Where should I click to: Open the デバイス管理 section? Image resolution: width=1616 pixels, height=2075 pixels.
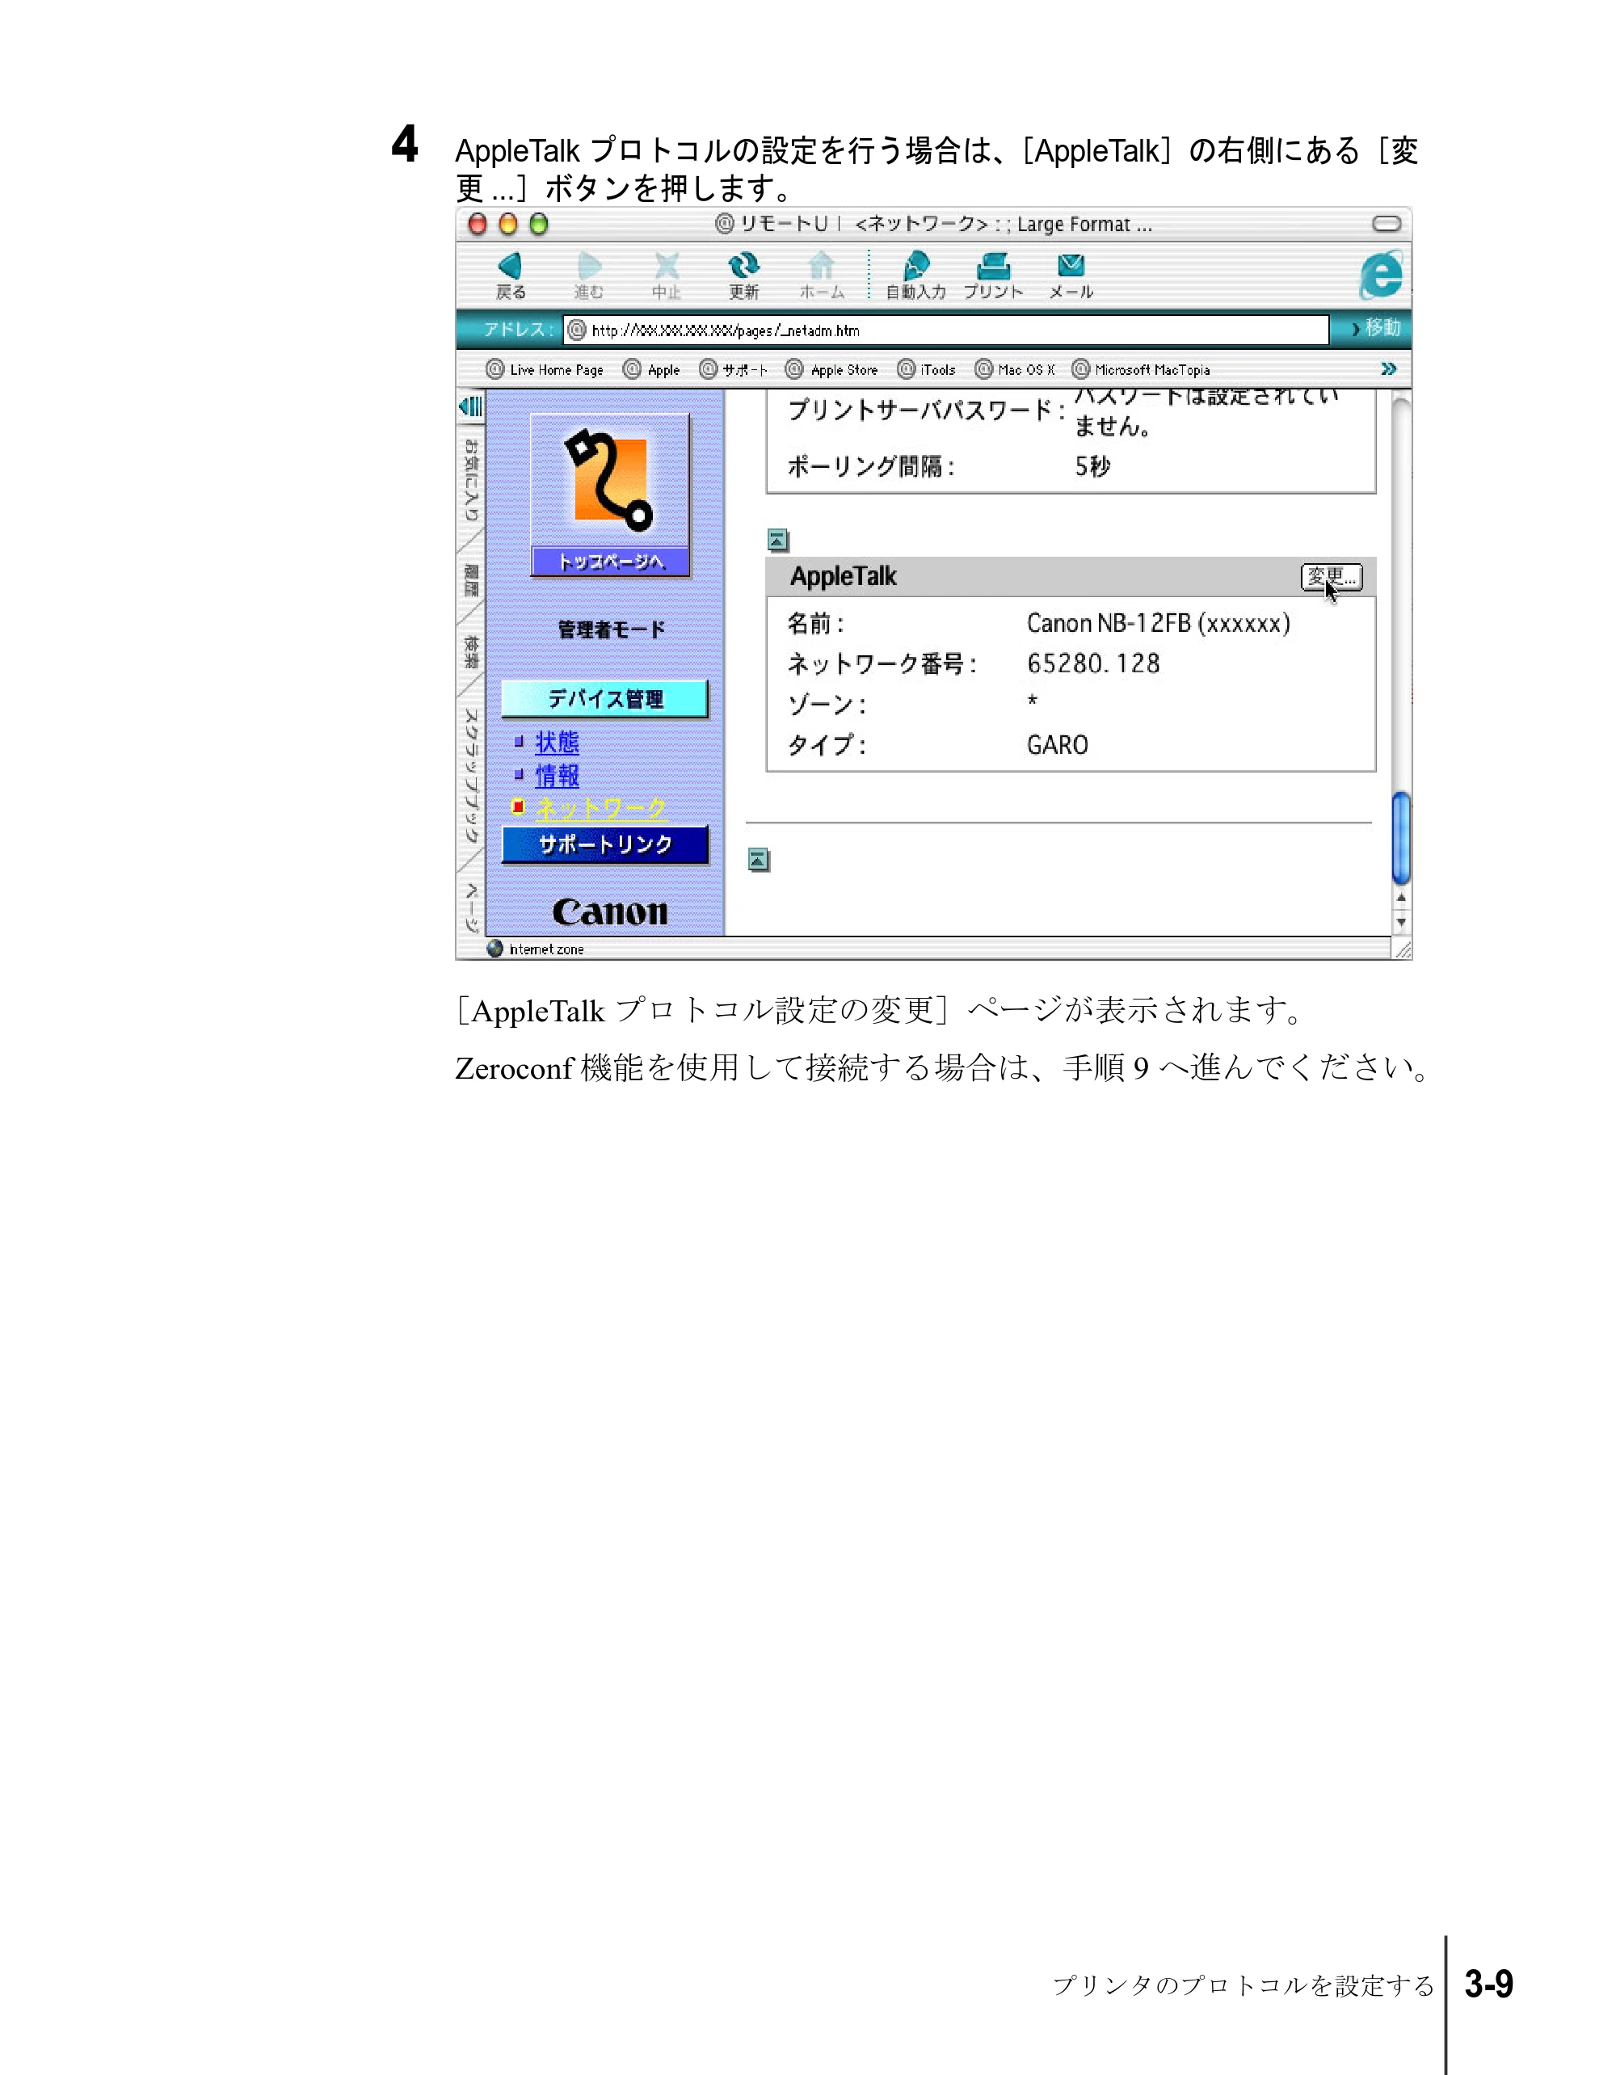pos(604,699)
